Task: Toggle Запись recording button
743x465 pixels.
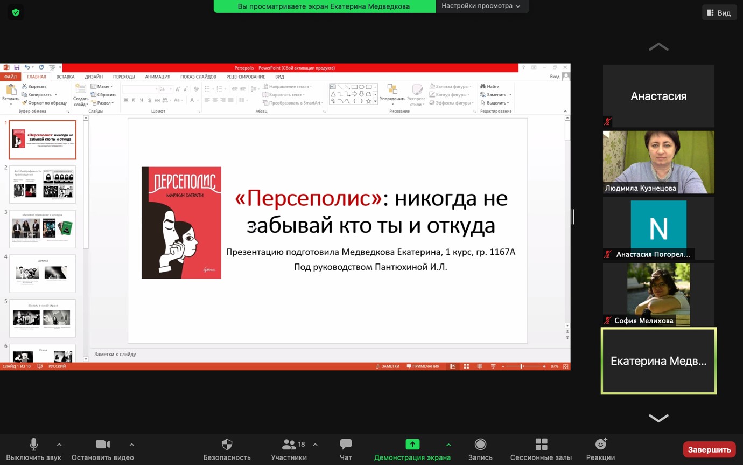Action: [x=480, y=449]
